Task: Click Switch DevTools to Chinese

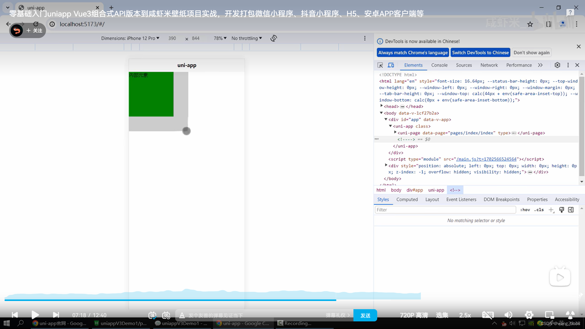Action: coord(480,53)
